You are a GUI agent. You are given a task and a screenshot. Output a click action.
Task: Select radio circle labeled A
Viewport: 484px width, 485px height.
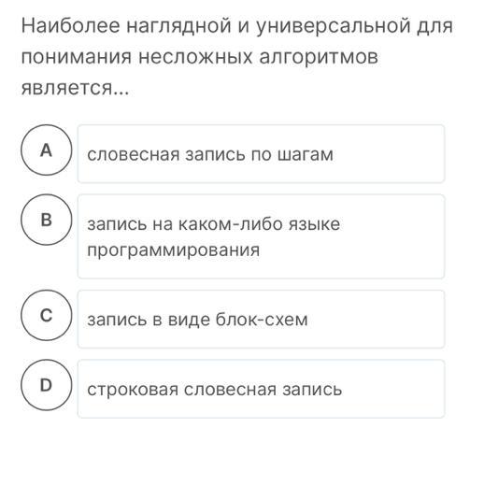[x=47, y=150]
